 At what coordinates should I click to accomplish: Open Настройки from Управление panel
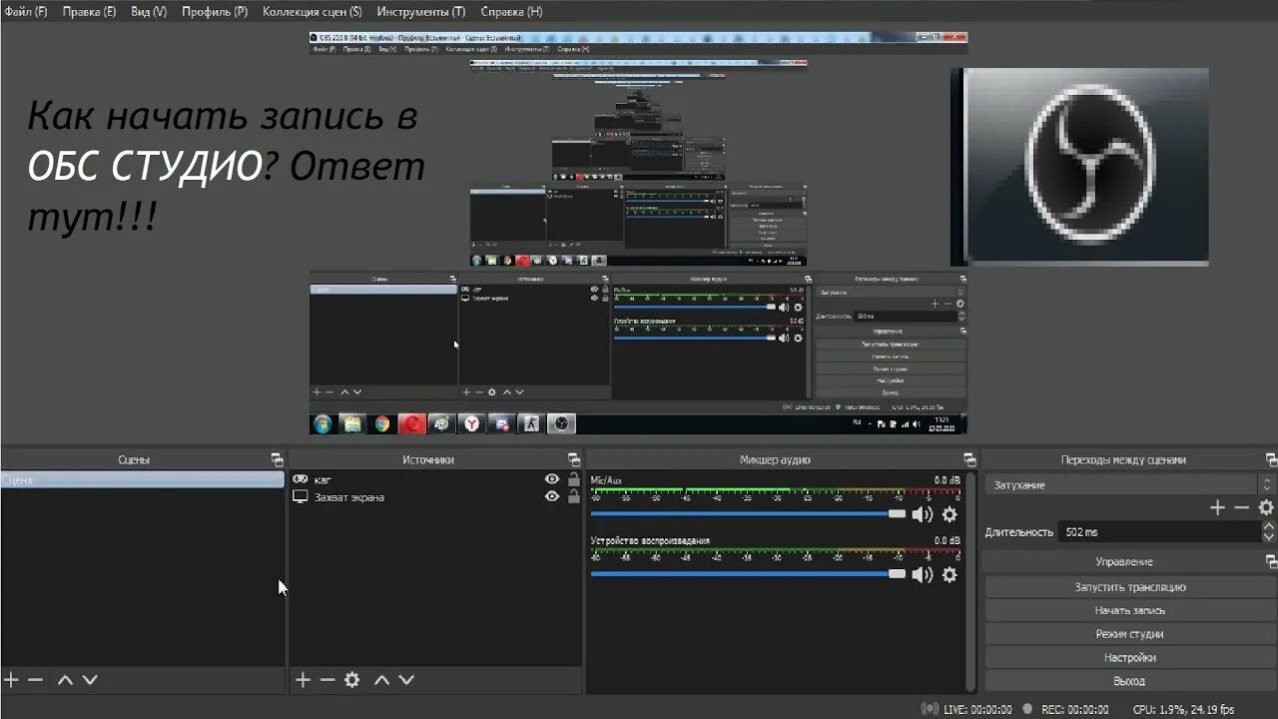[x=1130, y=657]
